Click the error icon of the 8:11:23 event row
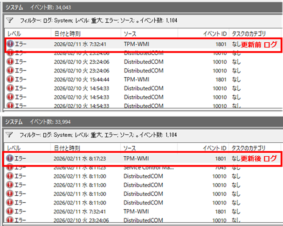Image resolution: width=283 pixels, height=226 pixels. click(x=11, y=167)
